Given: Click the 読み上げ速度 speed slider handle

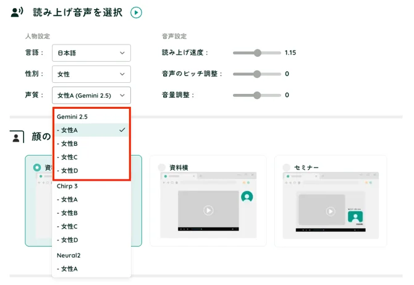Looking at the screenshot, I should [258, 53].
